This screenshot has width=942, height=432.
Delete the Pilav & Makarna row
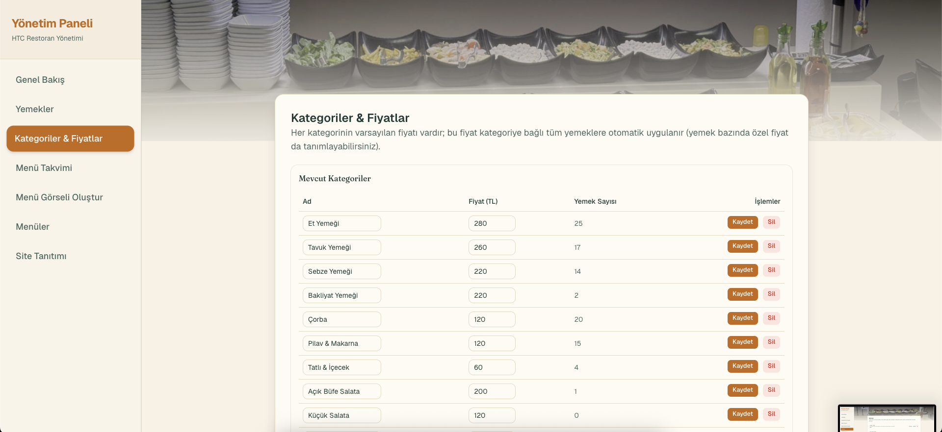771,342
